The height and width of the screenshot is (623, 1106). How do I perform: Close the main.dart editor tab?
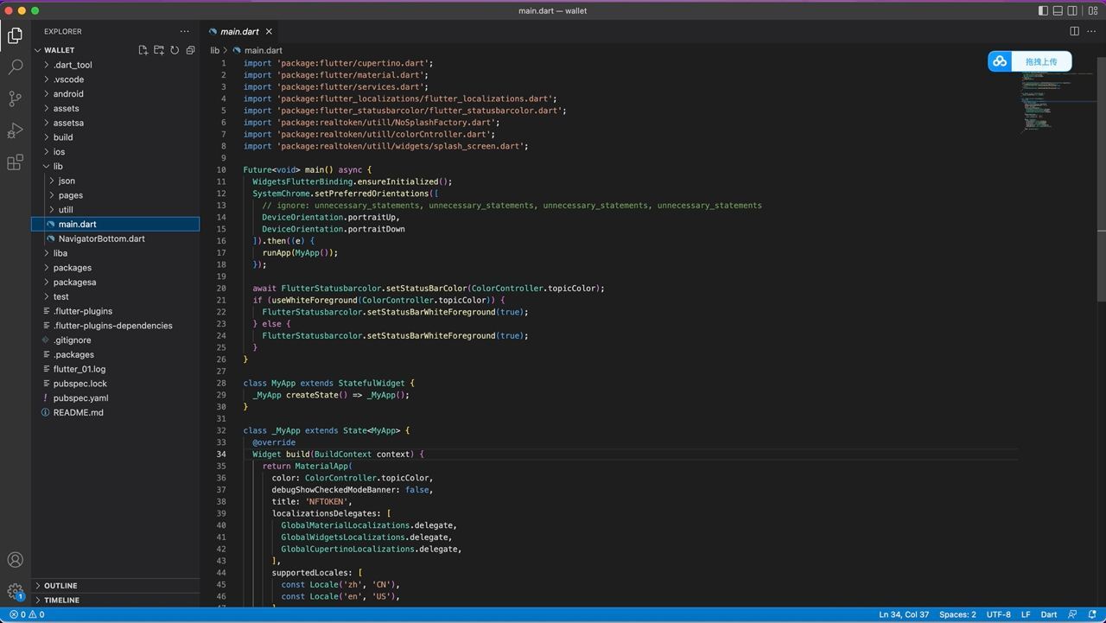pos(269,32)
